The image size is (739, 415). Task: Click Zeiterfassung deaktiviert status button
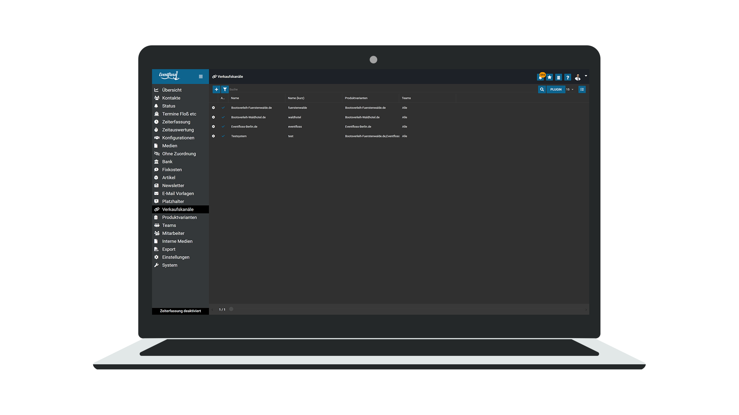click(180, 311)
